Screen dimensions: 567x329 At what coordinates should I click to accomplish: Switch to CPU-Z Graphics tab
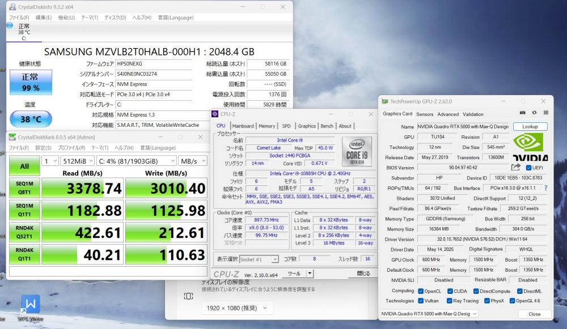point(307,126)
